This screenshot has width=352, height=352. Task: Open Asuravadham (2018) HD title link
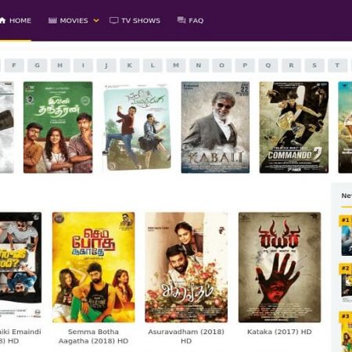coord(186,336)
